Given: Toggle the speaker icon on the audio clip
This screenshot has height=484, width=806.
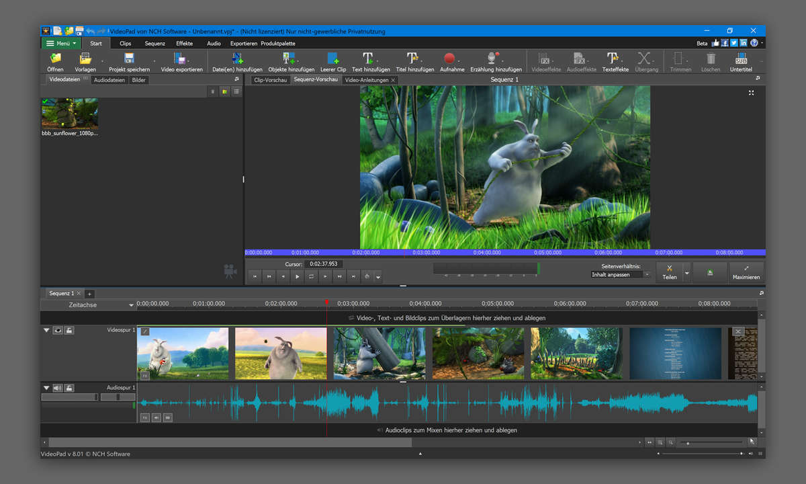Looking at the screenshot, I should coord(156,417).
